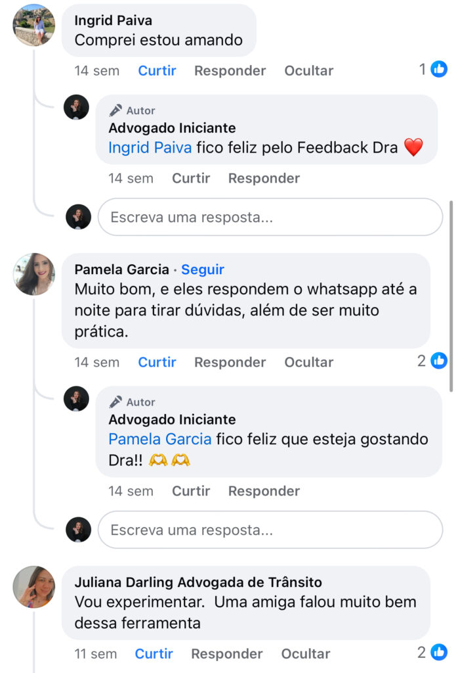Reply to Pamela Garcia's comment via Responder
This screenshot has width=456, height=673.
pyautogui.click(x=230, y=362)
